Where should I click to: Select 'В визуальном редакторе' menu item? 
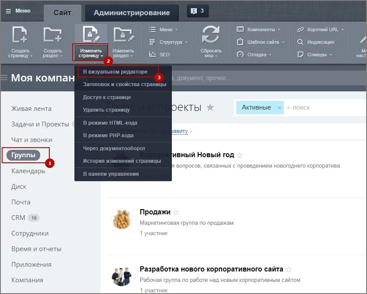115,71
